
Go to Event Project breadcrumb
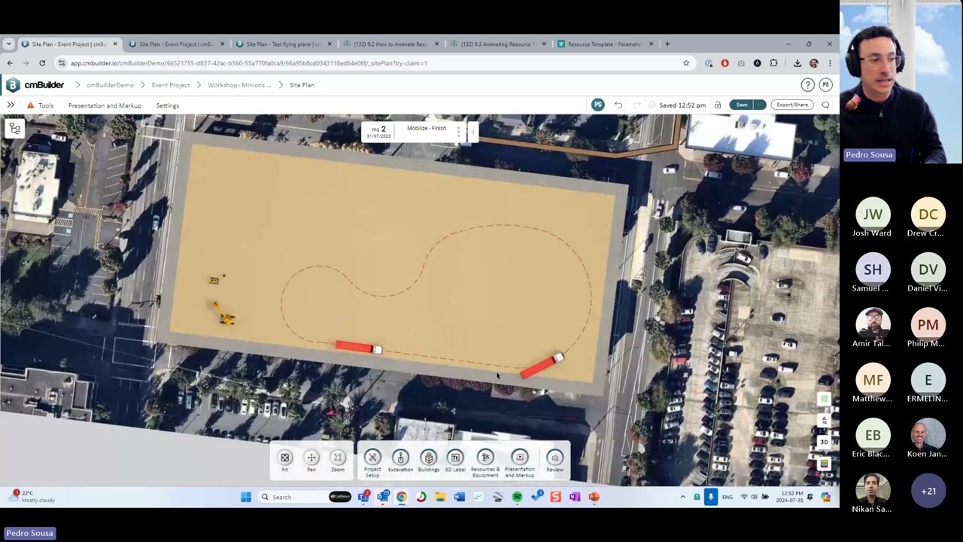171,85
